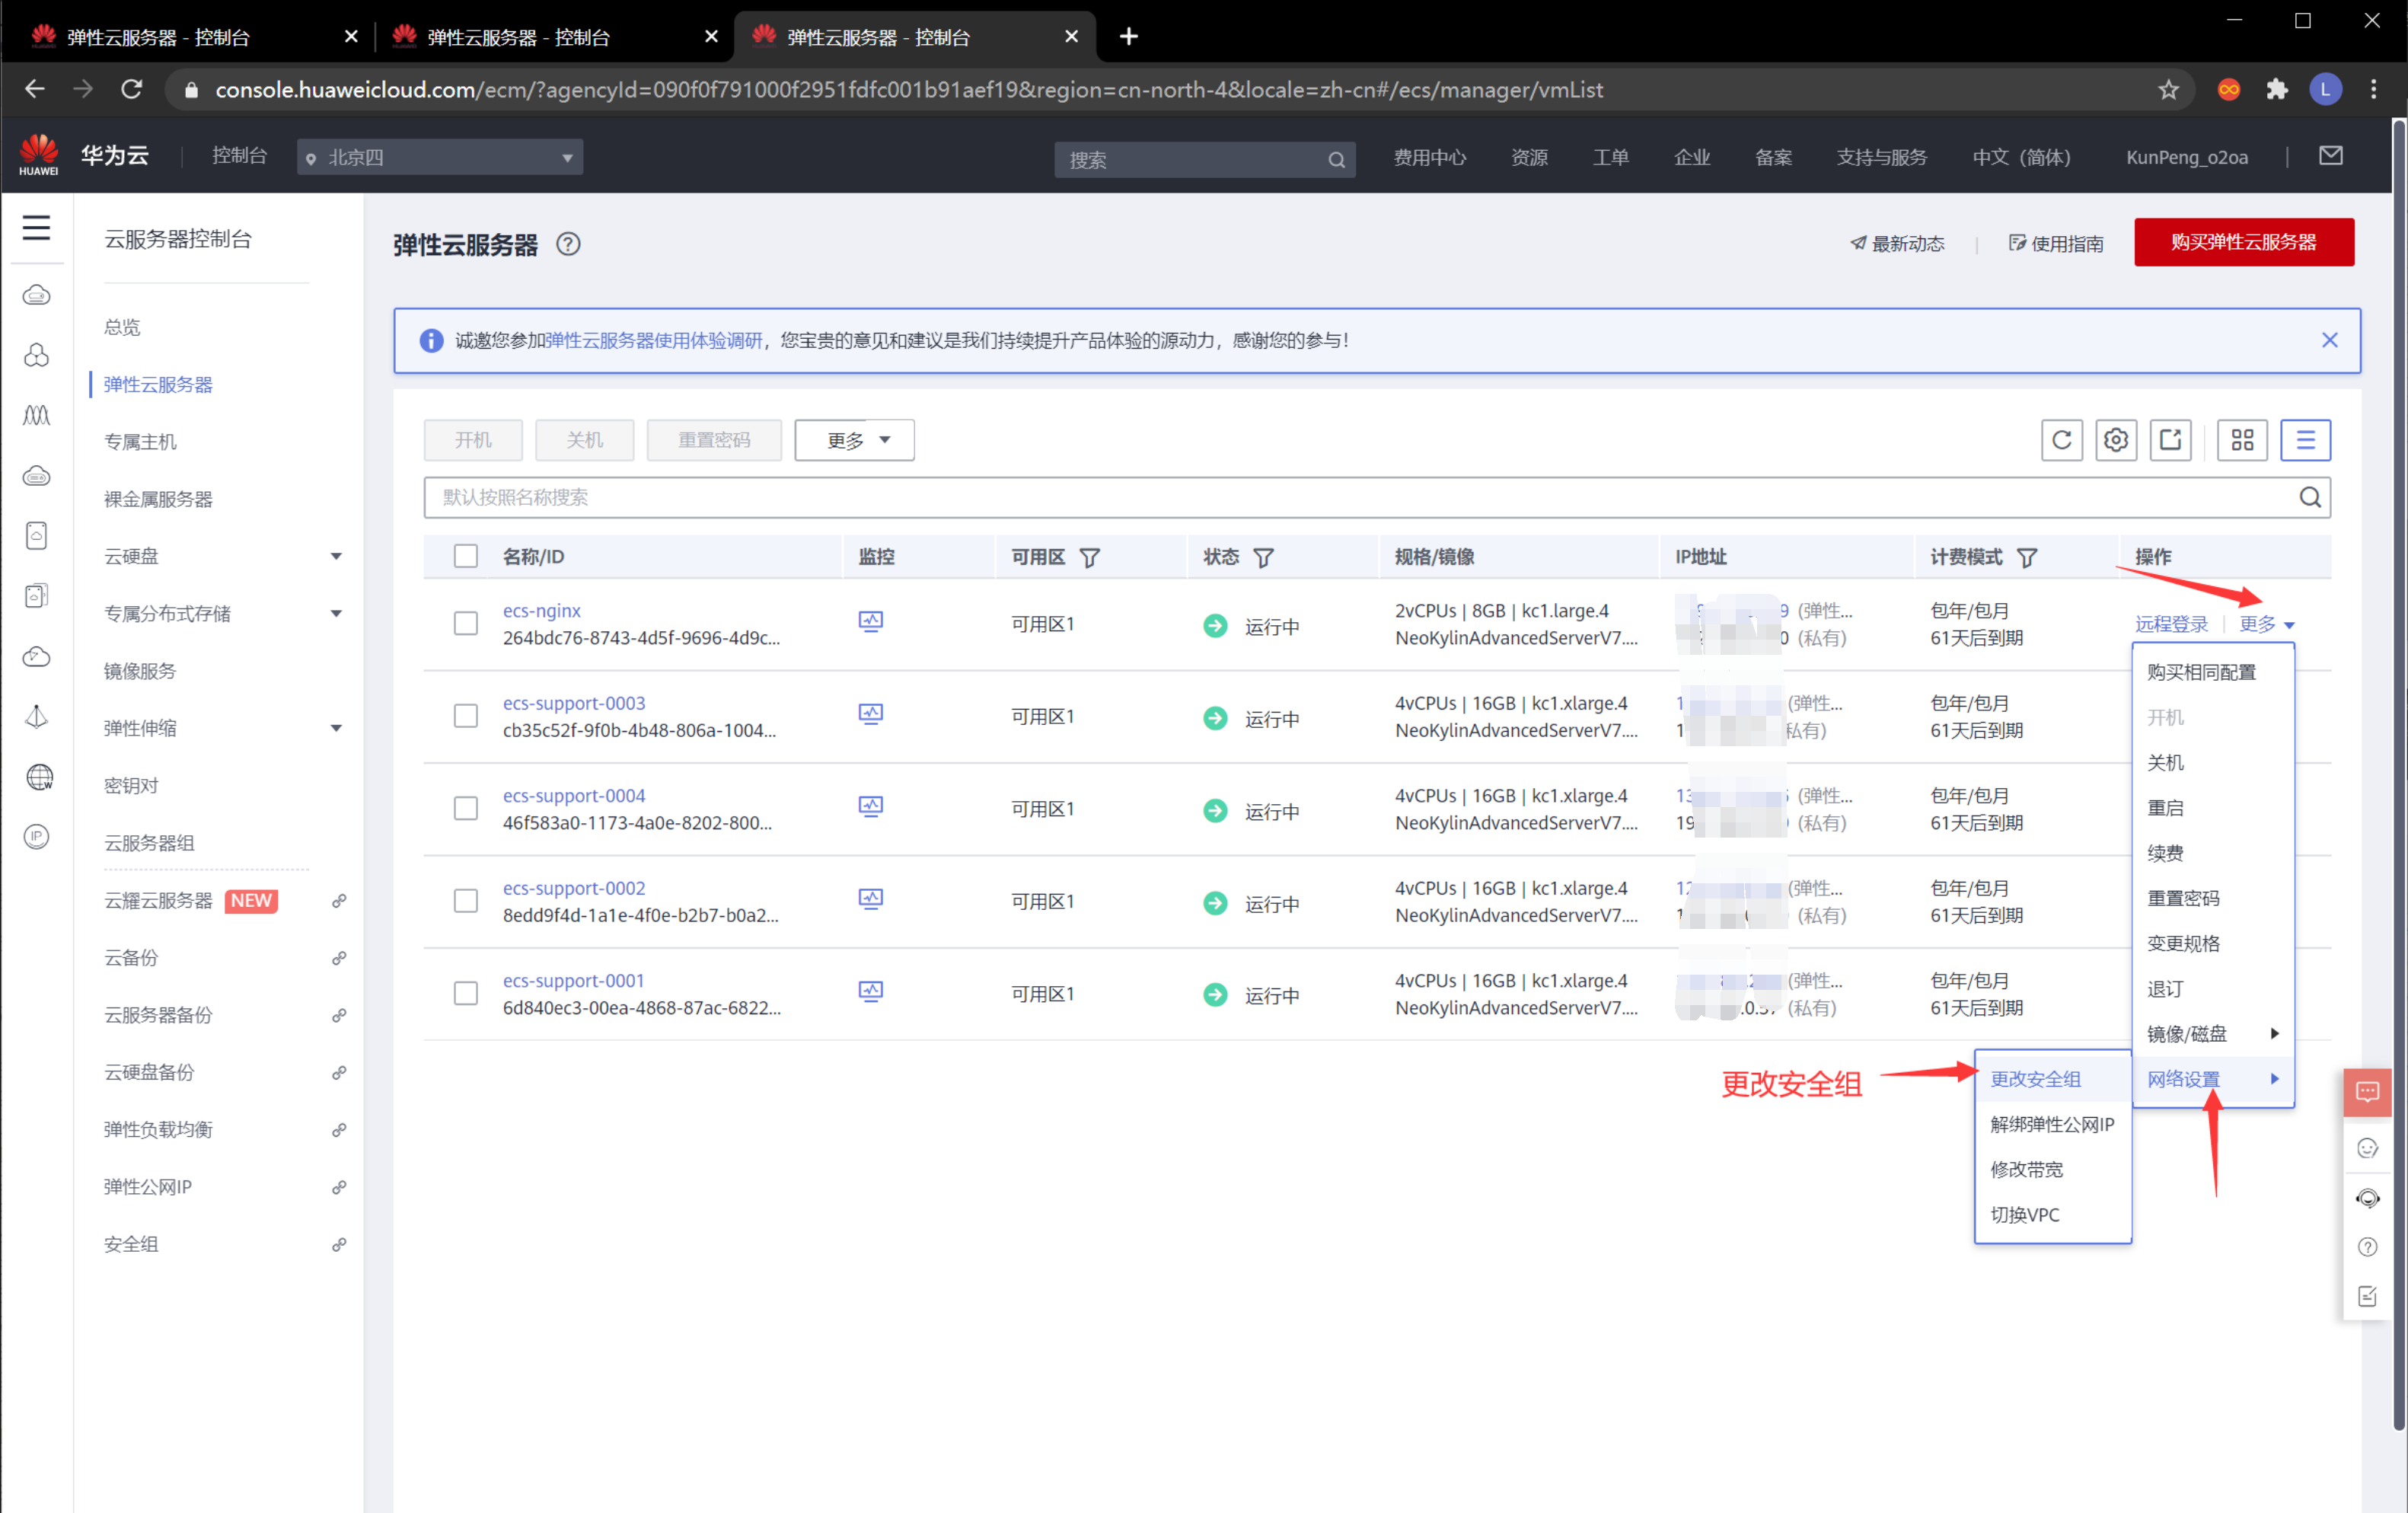Expand 专属分布式存储 in the sidebar
The image size is (2408, 1513).
336,614
